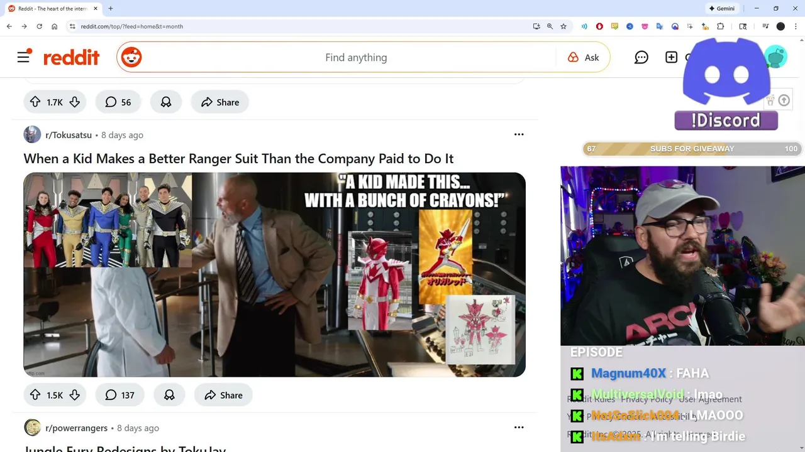The image size is (805, 452).
Task: Open r/Tokusatsu community avatar
Action: click(x=32, y=134)
